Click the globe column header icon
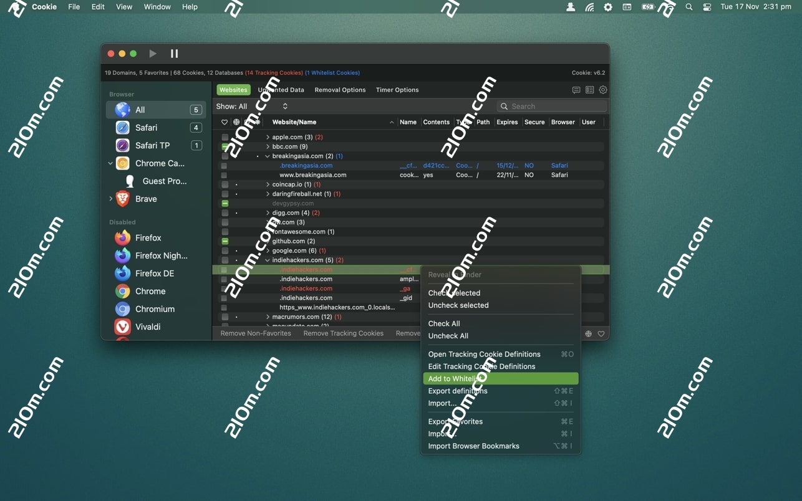 pyautogui.click(x=236, y=122)
